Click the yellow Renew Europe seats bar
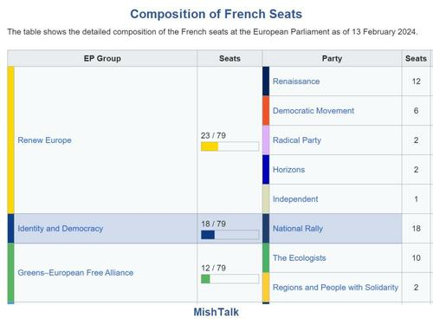433x325 pixels. click(x=229, y=146)
